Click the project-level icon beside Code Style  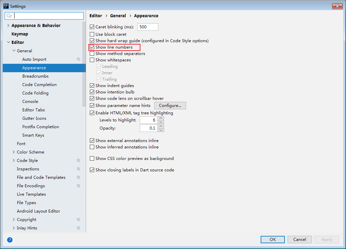click(x=78, y=160)
